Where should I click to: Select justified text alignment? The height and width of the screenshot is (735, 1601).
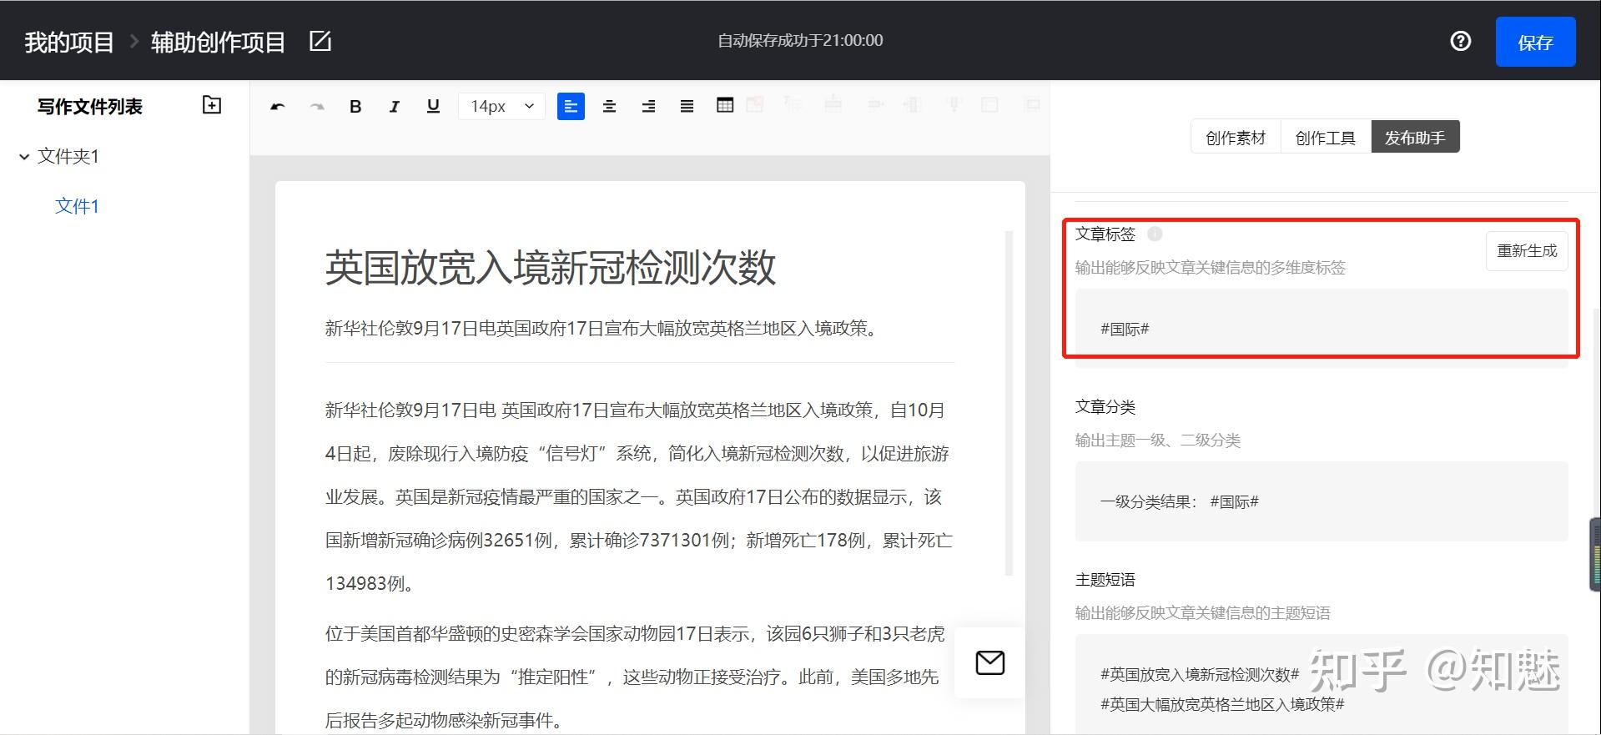[687, 106]
